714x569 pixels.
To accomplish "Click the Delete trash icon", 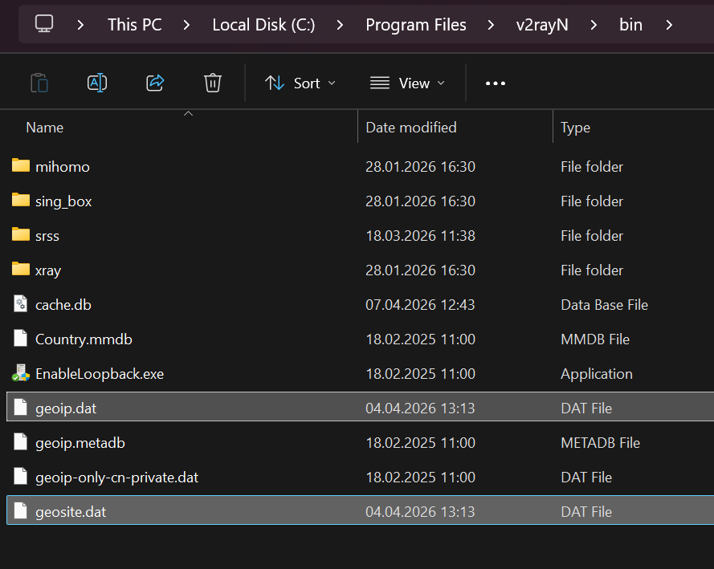I will (x=213, y=83).
